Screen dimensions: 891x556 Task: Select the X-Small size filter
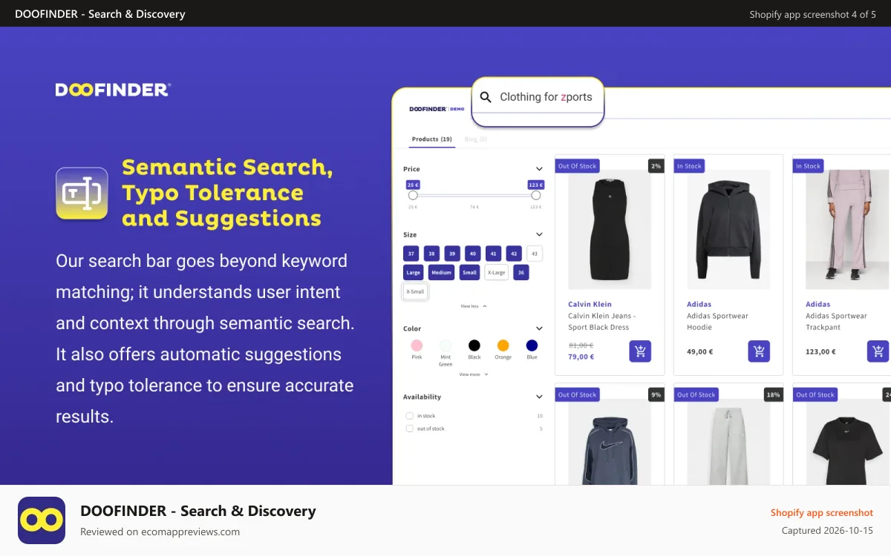pyautogui.click(x=416, y=291)
